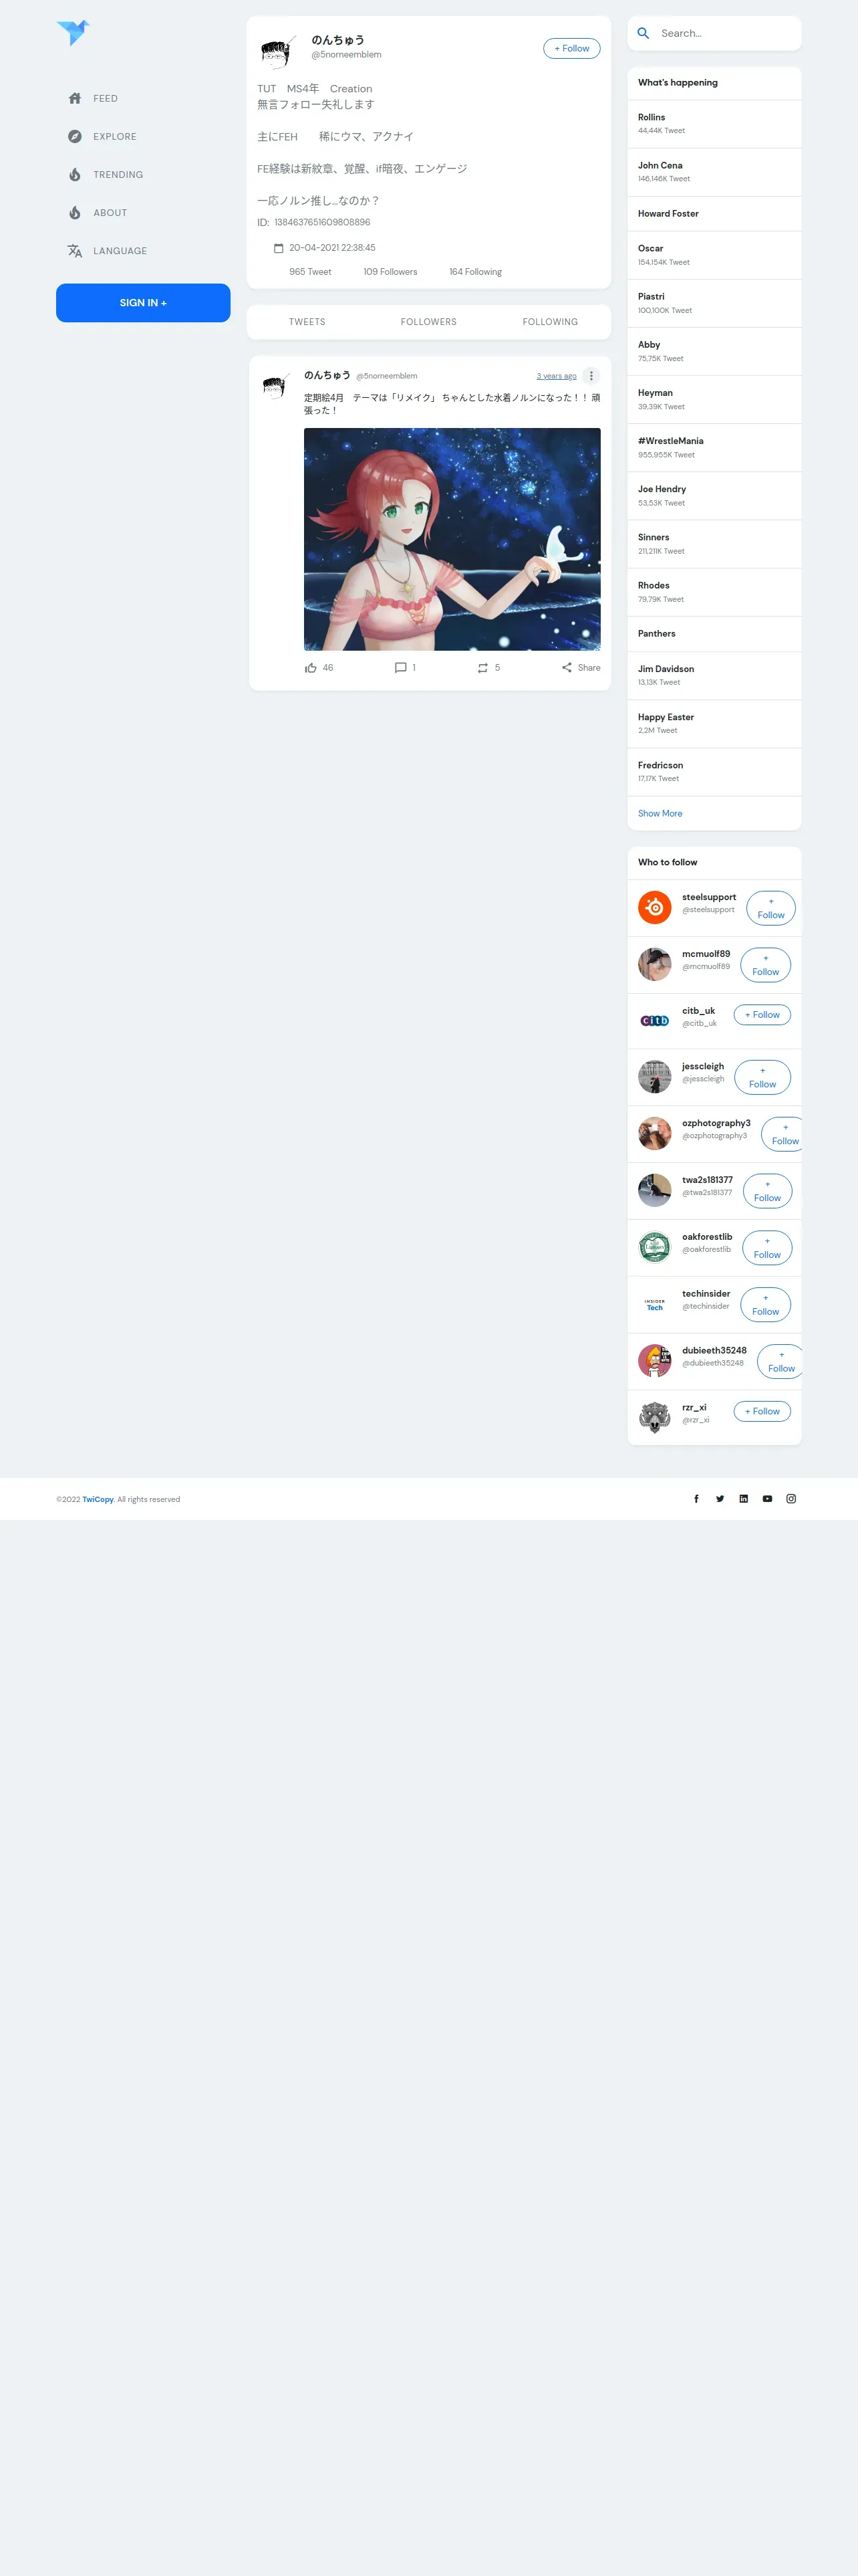858x2576 pixels.
Task: Retweet using the retweet icon
Action: (482, 668)
